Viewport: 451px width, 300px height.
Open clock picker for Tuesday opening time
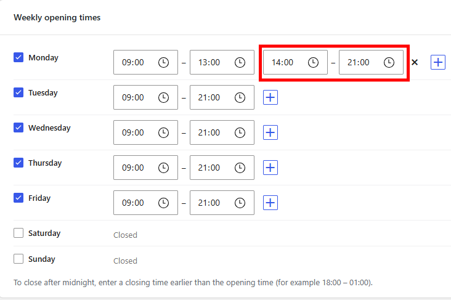(163, 97)
